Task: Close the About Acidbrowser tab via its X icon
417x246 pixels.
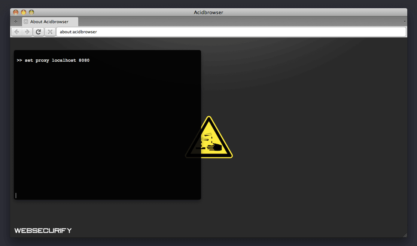Action: (26, 22)
